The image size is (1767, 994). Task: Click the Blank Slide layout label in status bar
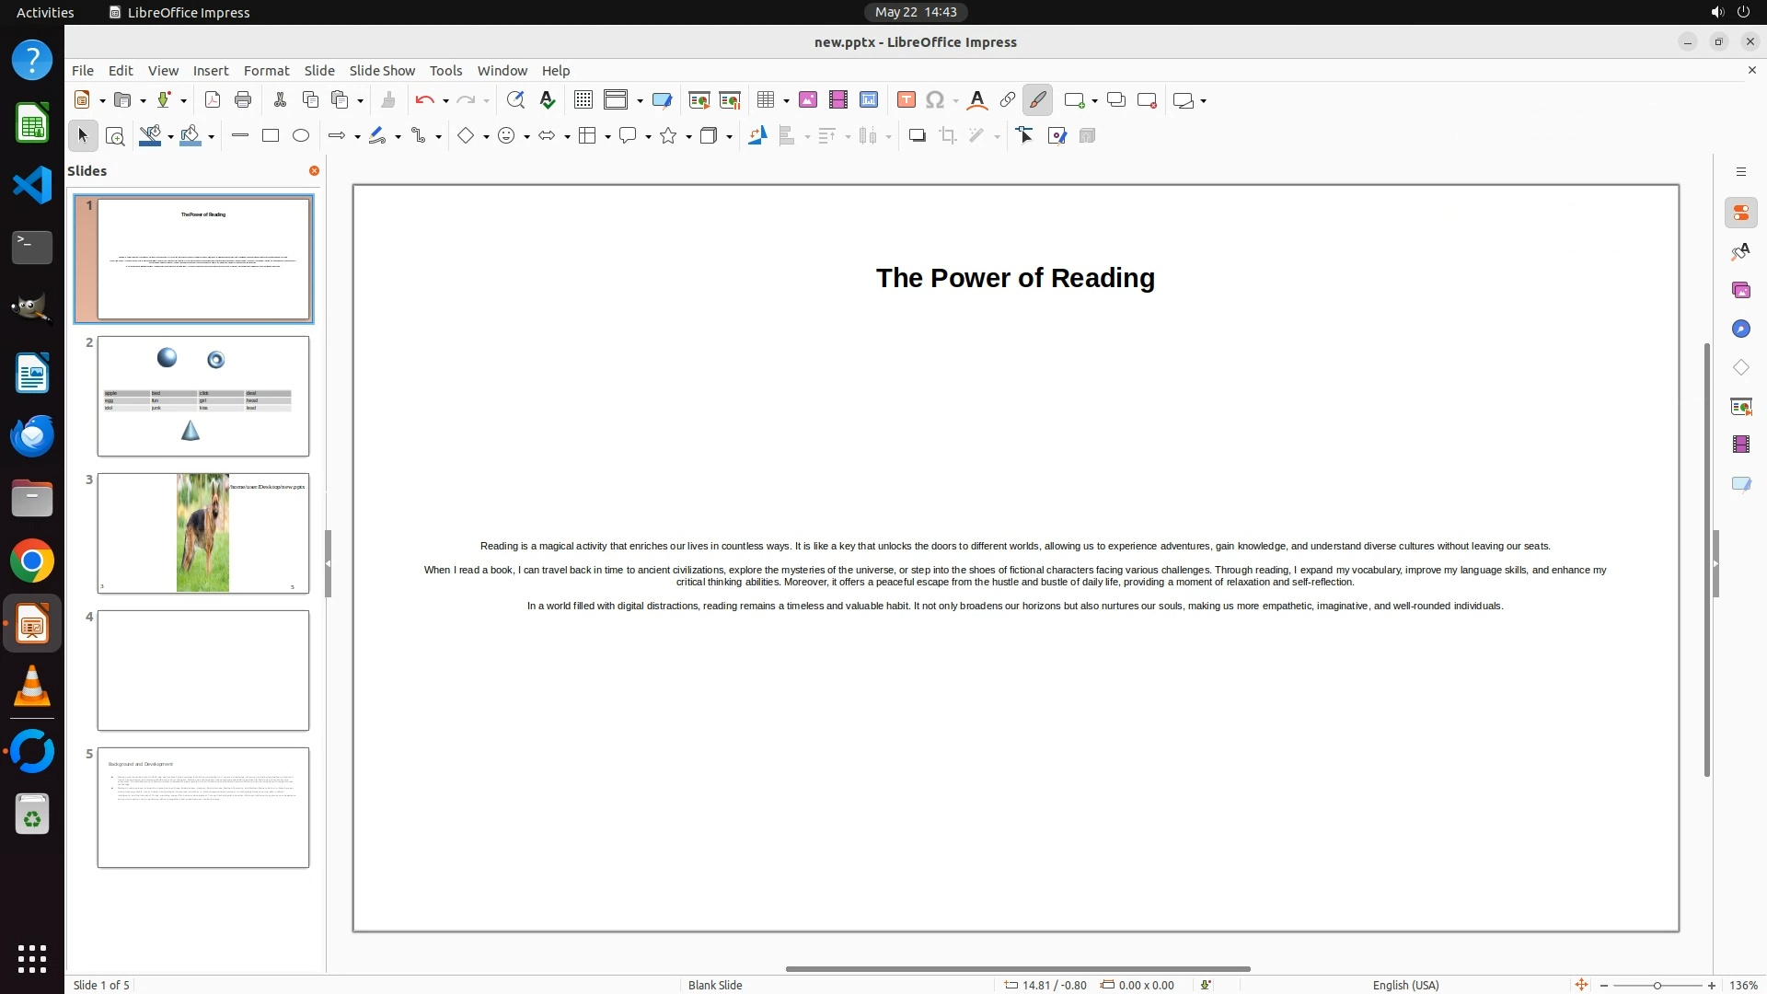pos(715,985)
